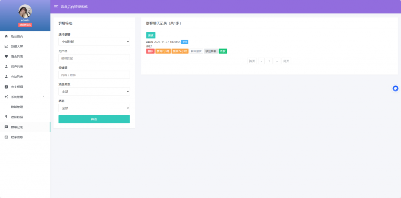Focus the 用户名 fuzzy-match input
This screenshot has width=401, height=198.
(94, 58)
